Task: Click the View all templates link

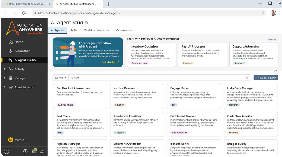Action: (272, 39)
